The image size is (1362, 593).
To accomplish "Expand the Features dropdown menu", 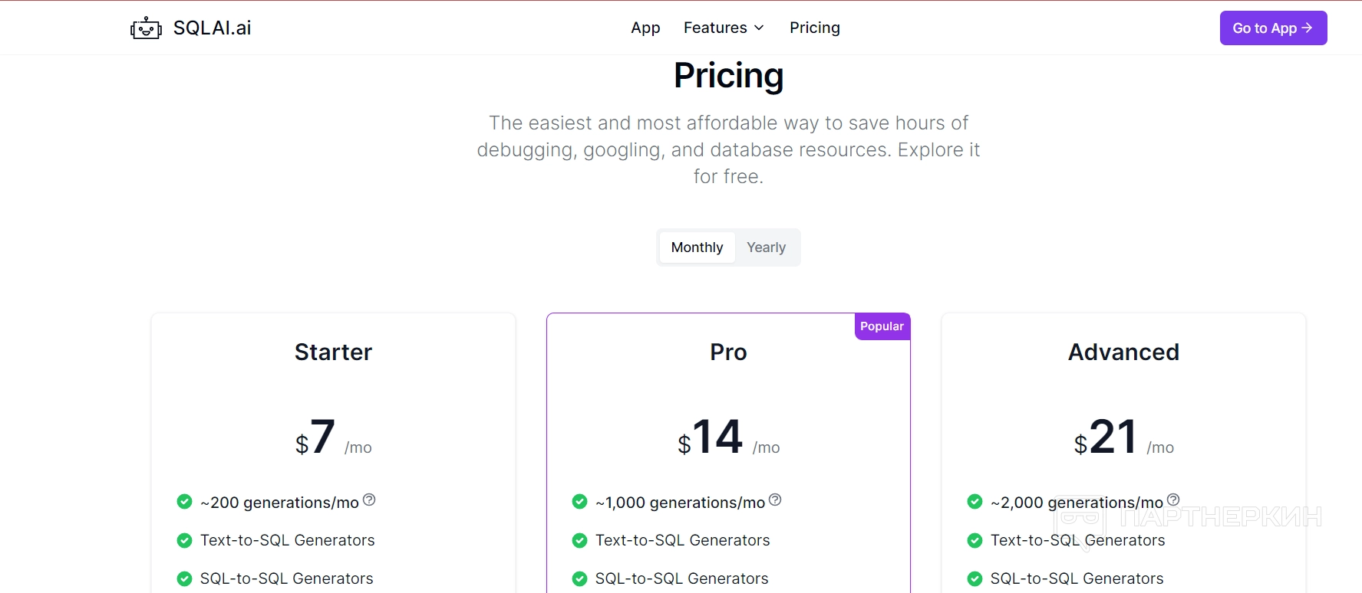I will 715,28.
